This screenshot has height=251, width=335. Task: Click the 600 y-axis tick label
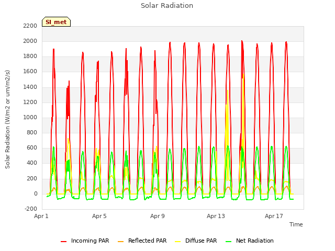pos(32,147)
